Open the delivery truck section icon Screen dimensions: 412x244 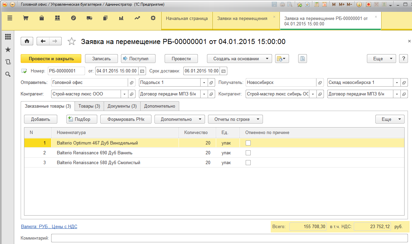pos(89,18)
